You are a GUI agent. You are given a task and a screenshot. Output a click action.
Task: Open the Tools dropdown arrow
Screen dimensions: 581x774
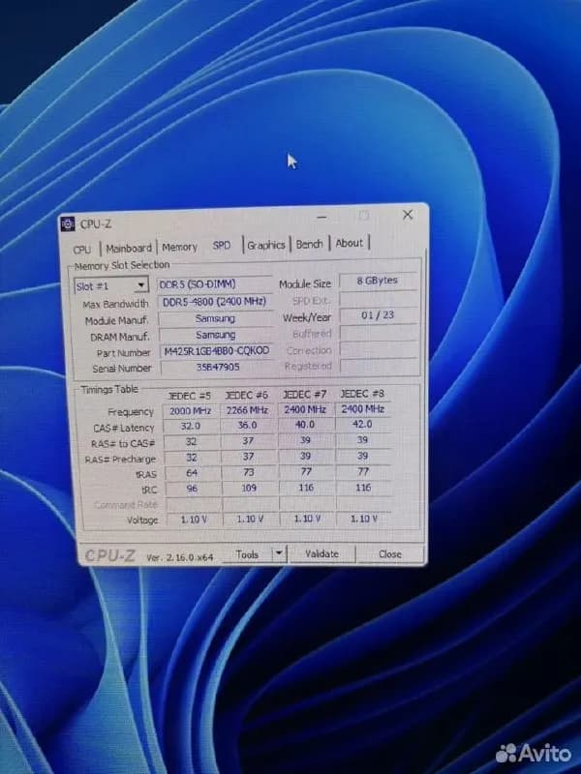pyautogui.click(x=279, y=553)
